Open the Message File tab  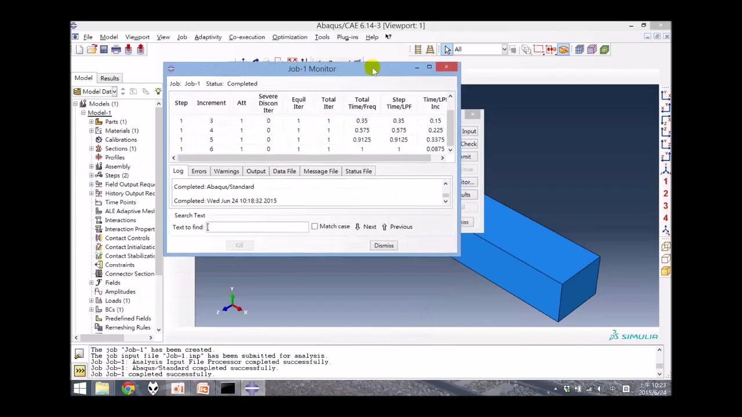point(321,171)
